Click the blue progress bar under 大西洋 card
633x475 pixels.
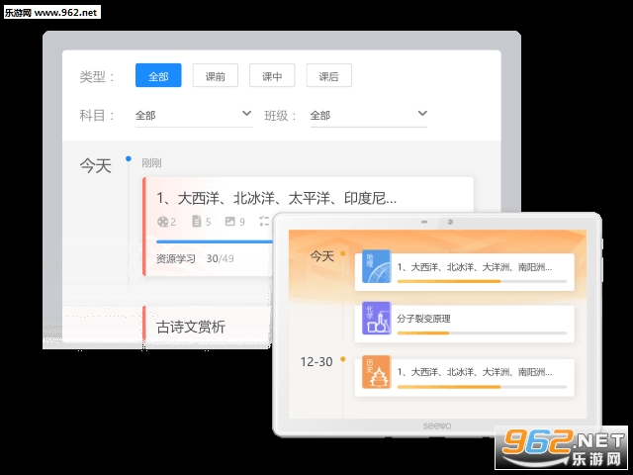coord(215,241)
